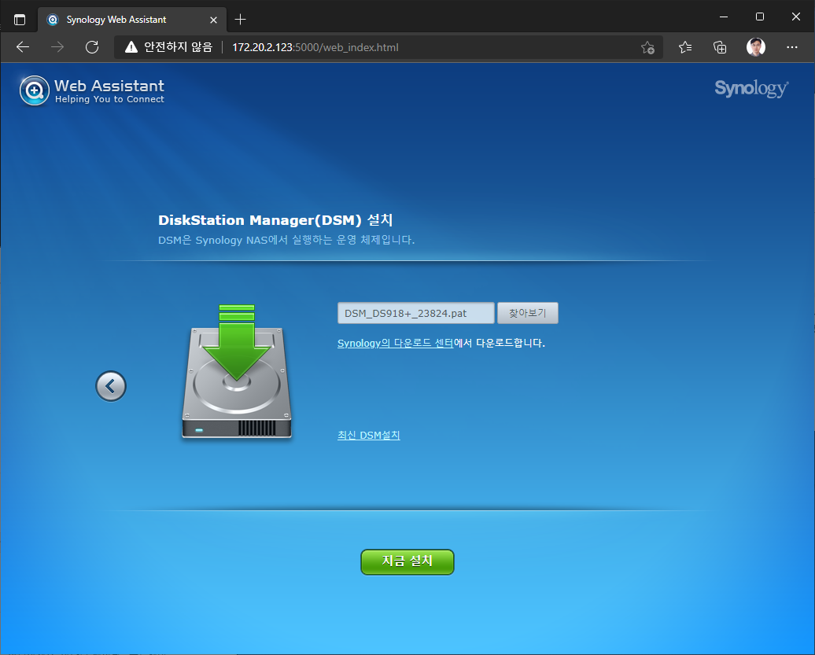Open a new browser tab
This screenshot has width=815, height=655.
[x=240, y=20]
